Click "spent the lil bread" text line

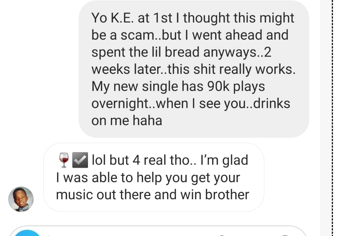145,52
